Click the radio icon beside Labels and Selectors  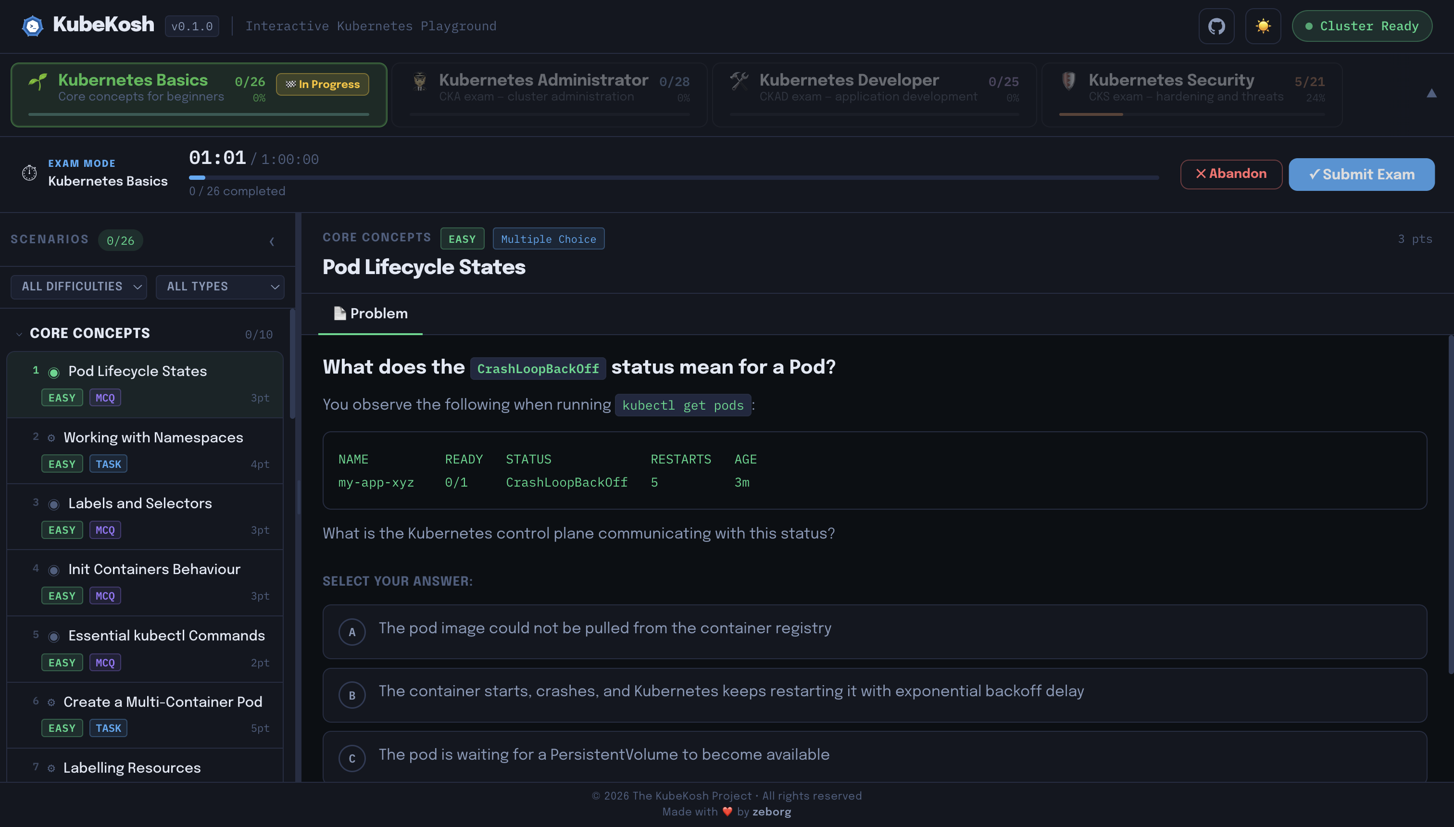pos(54,504)
